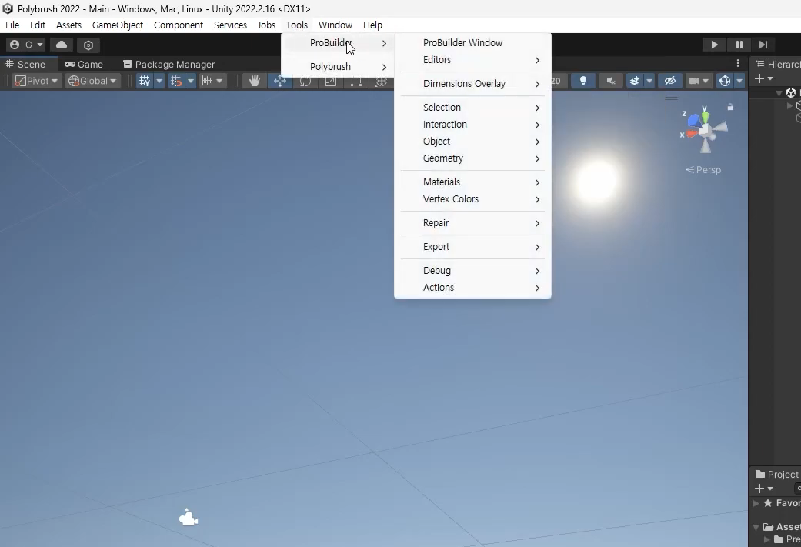Screen dimensions: 801x547
Task: Open the Selection submenu
Action: (472, 107)
